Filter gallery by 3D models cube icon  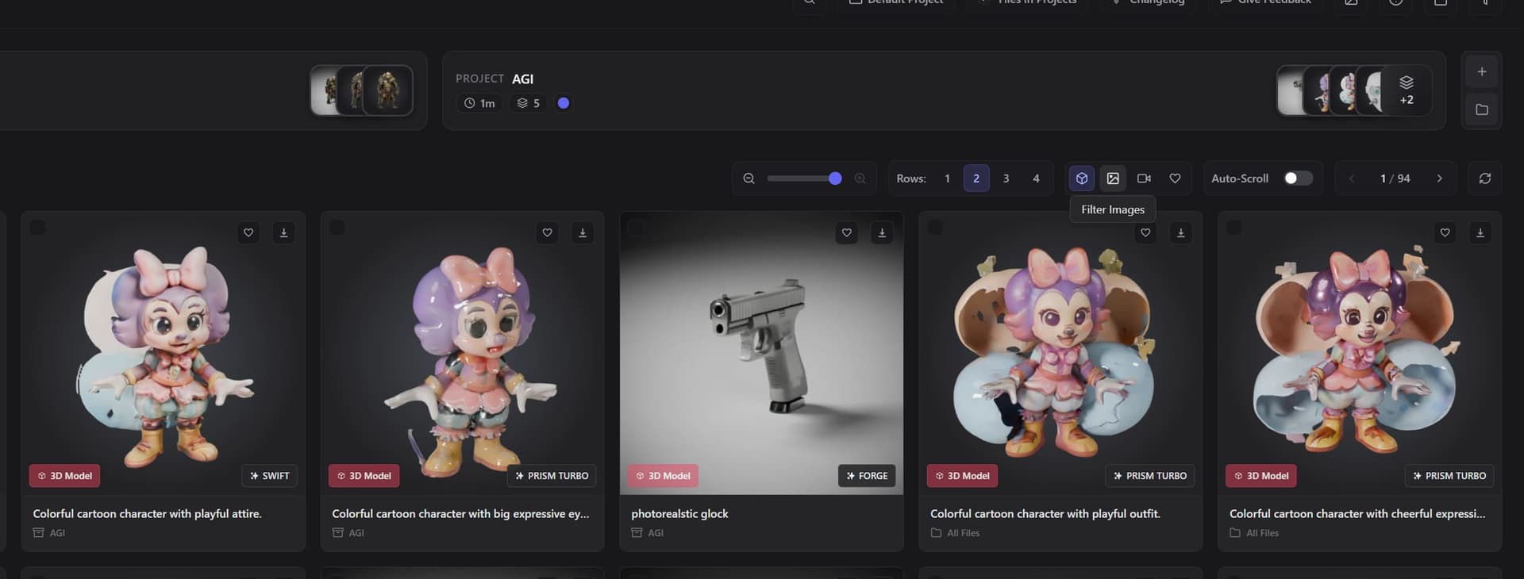[x=1081, y=178]
